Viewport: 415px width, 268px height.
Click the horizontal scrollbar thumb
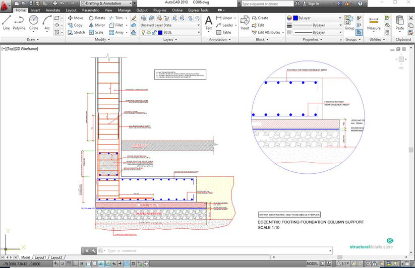click(340, 257)
